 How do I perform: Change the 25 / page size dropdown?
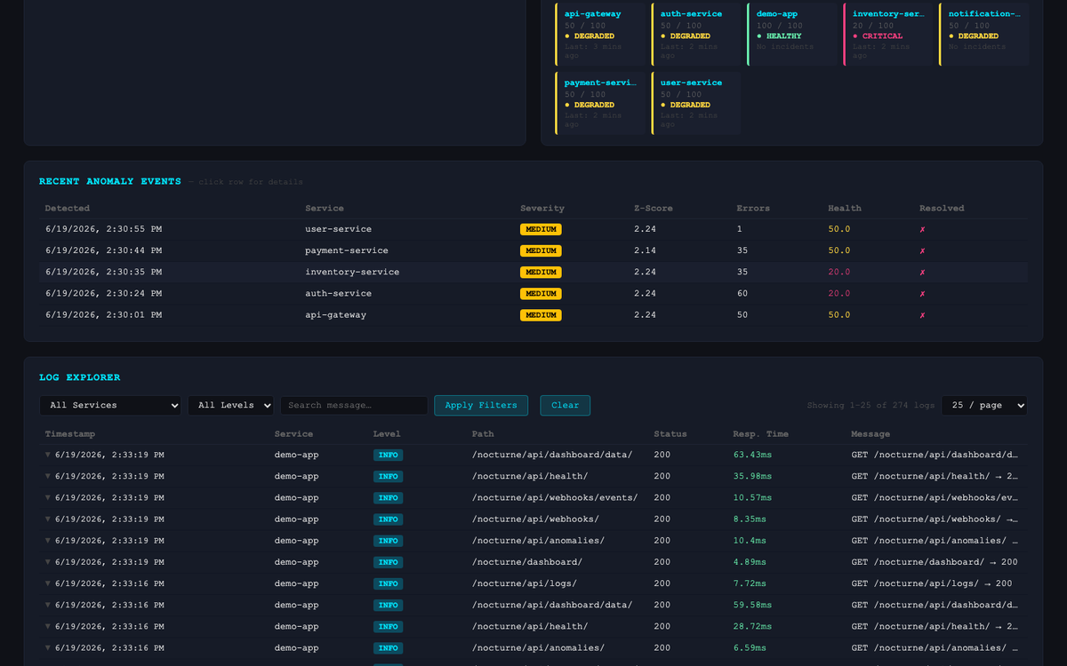coord(984,405)
